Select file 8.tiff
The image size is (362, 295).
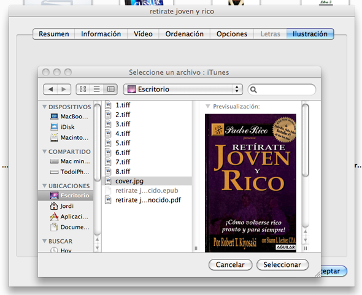(x=147, y=171)
